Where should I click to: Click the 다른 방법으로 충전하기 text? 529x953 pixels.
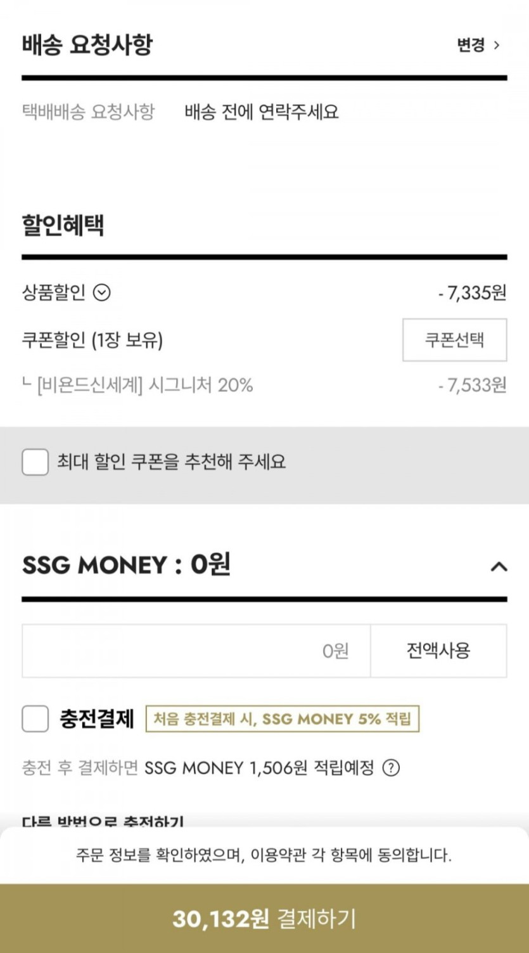click(103, 822)
